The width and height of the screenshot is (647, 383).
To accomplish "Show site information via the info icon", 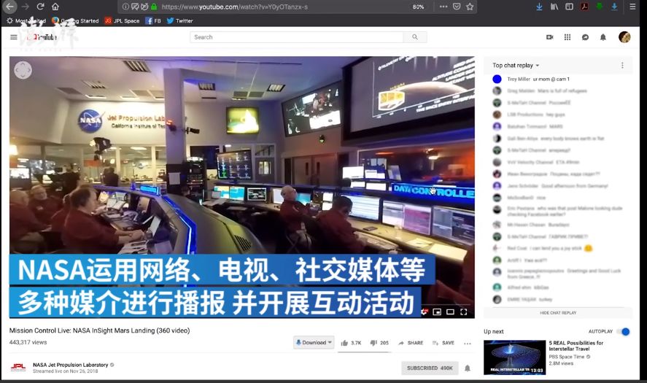I will pos(125,7).
